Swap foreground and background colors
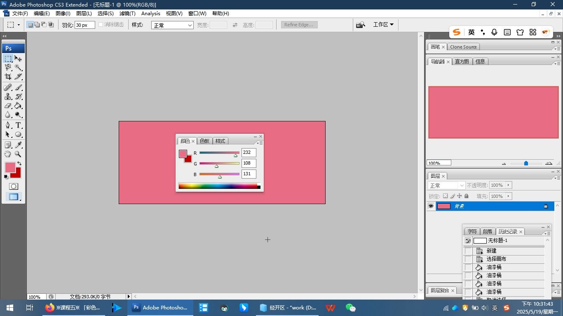 coord(19,163)
